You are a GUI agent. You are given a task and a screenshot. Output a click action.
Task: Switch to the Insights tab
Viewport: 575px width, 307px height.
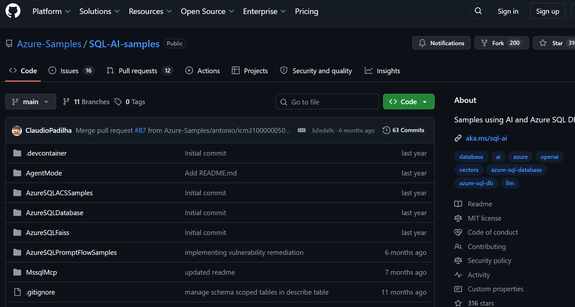(x=383, y=71)
